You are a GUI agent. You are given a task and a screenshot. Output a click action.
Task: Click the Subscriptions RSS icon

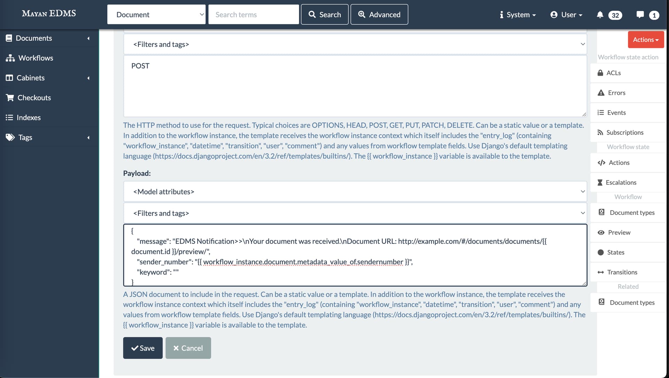tap(600, 132)
